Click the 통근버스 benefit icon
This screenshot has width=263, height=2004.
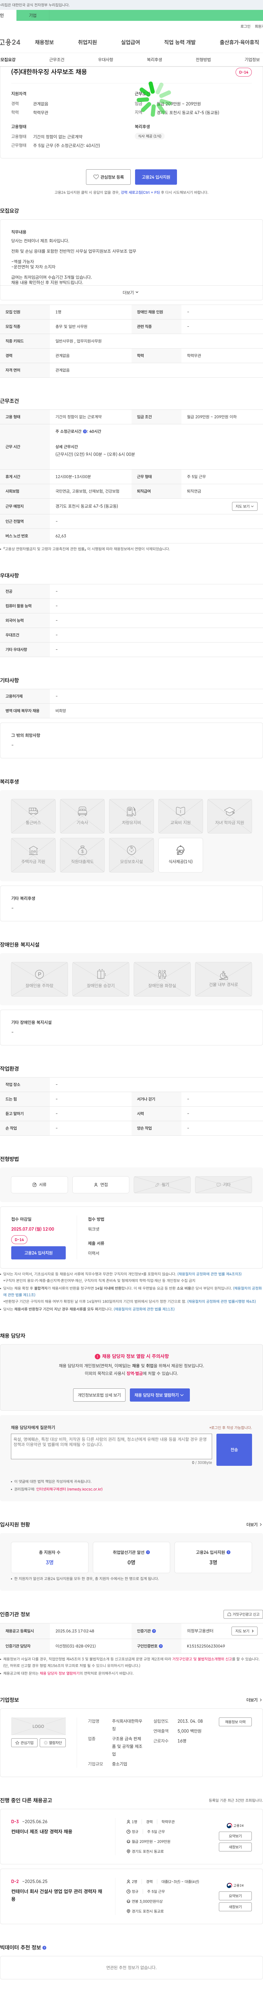33,816
